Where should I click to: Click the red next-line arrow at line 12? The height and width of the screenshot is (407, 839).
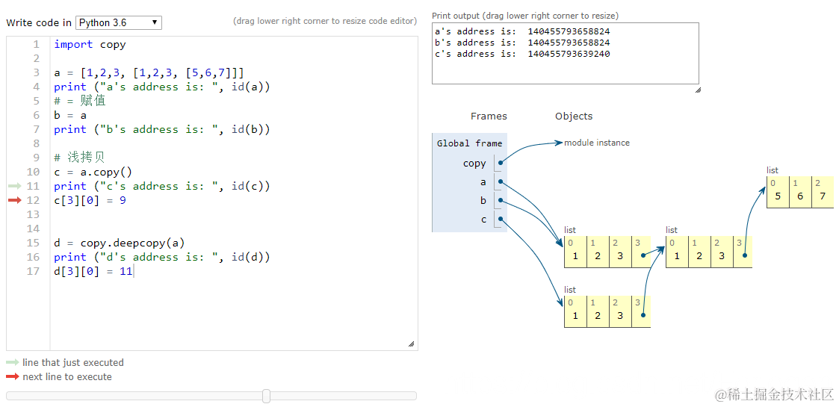click(14, 200)
